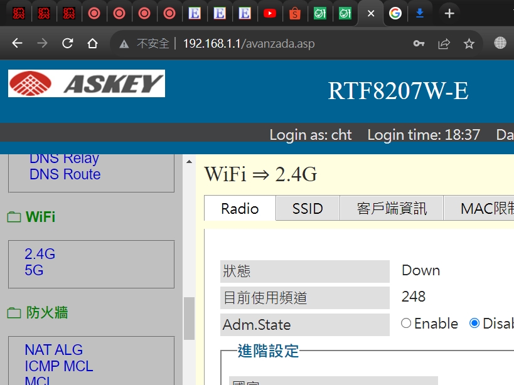
Task: Click the downloads arrow icon in the toolbar
Action: 420,13
